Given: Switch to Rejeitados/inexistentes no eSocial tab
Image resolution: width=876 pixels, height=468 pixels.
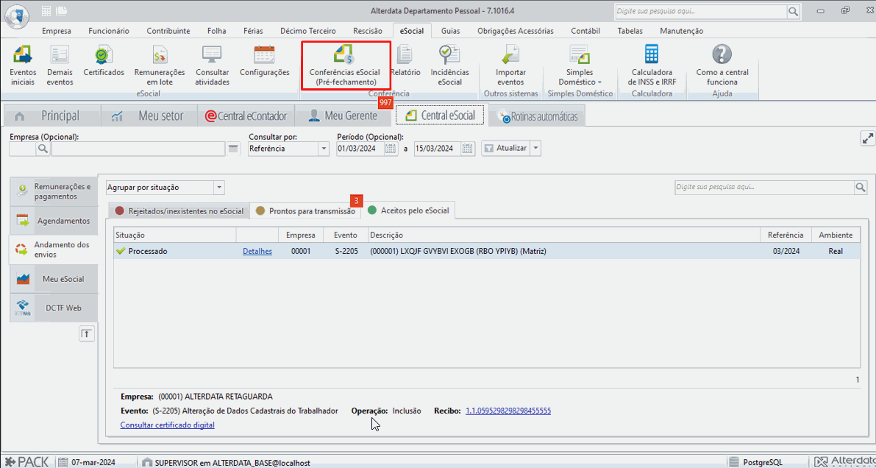Looking at the screenshot, I should tap(179, 210).
